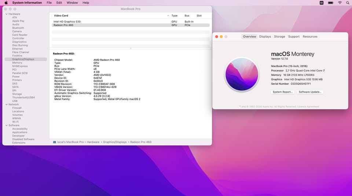Select Printers in the sidebar
The width and height of the screenshot is (352, 196).
[x=17, y=80]
